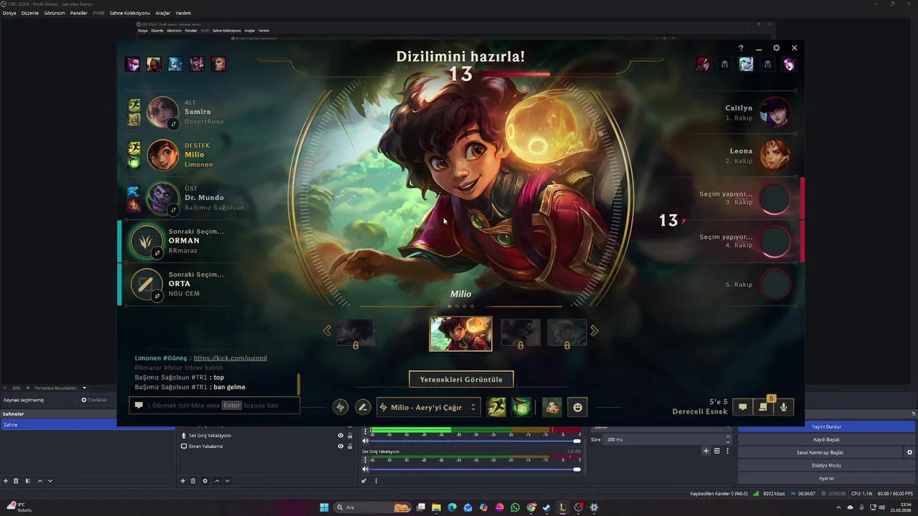Image resolution: width=918 pixels, height=516 pixels.
Task: Click swap icon on ORTA role slot
Action: (x=157, y=296)
